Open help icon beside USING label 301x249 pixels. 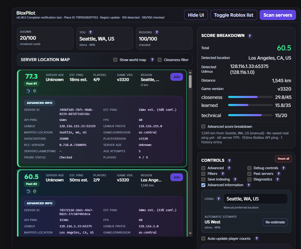(218, 199)
